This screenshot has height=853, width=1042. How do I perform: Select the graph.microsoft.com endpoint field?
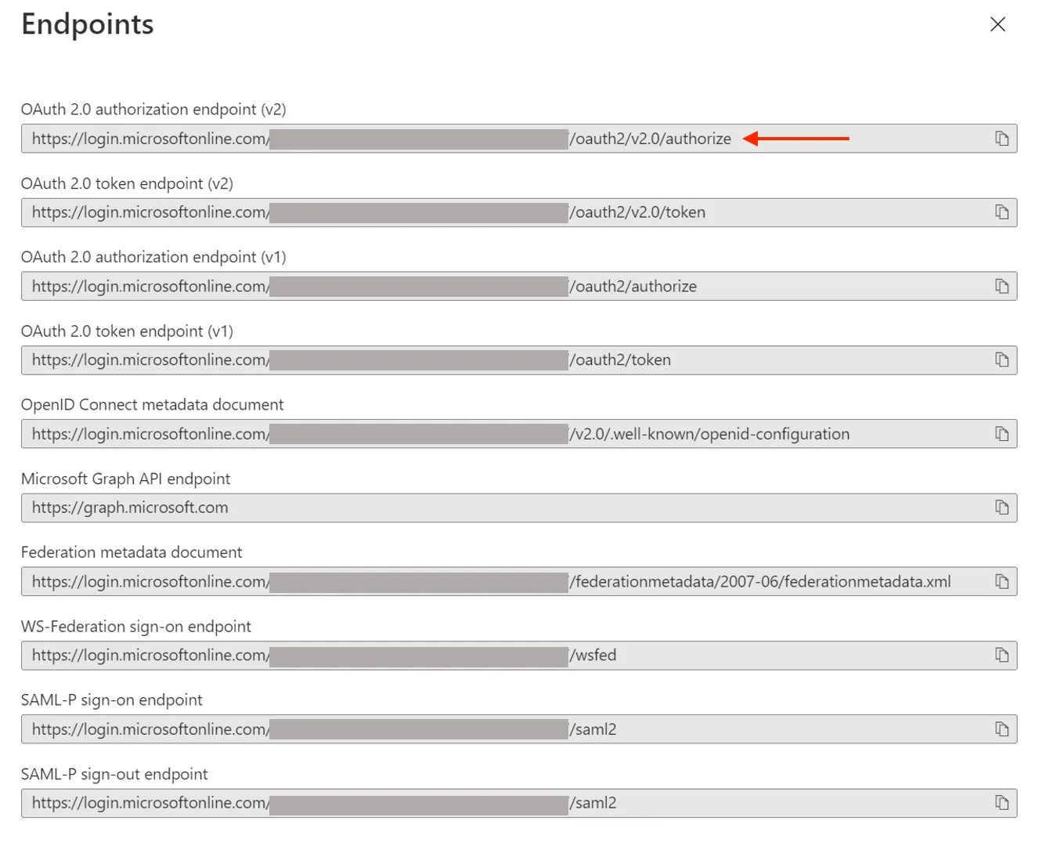519,508
